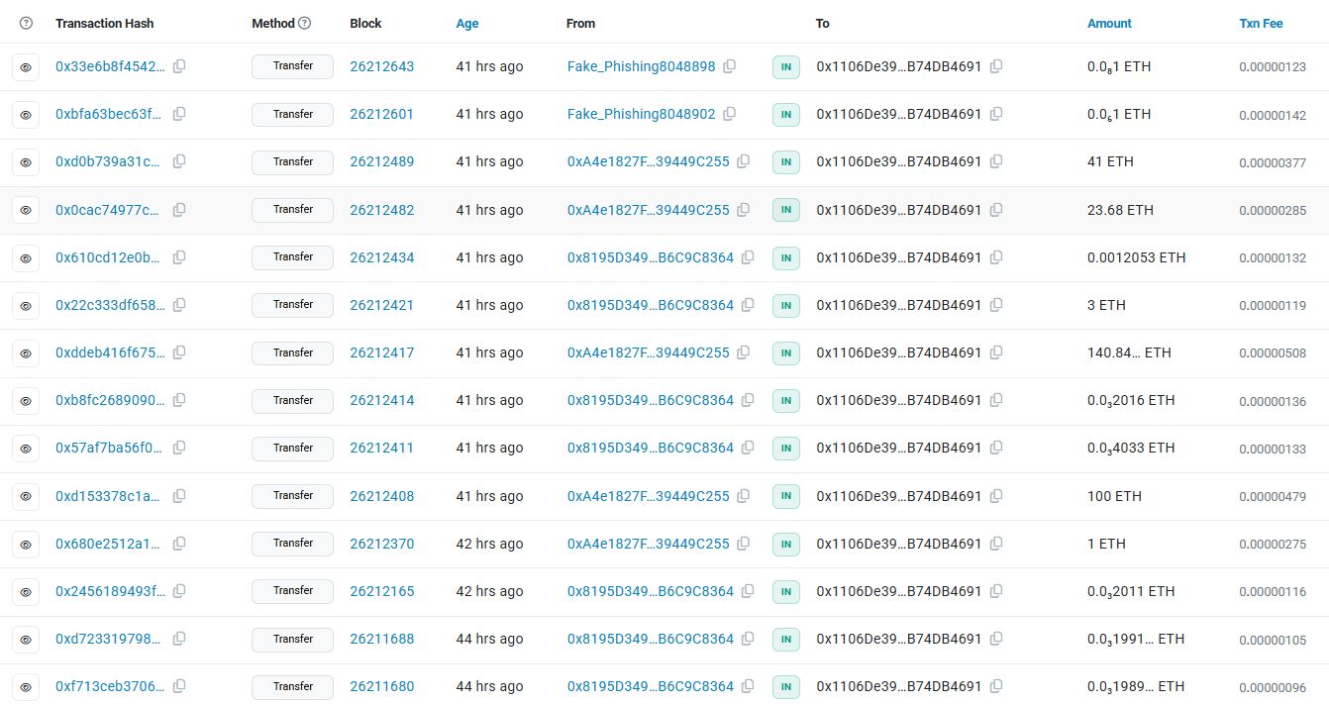Open transaction hash 0x33e6b8f4542
The image size is (1329, 704).
pyautogui.click(x=110, y=66)
